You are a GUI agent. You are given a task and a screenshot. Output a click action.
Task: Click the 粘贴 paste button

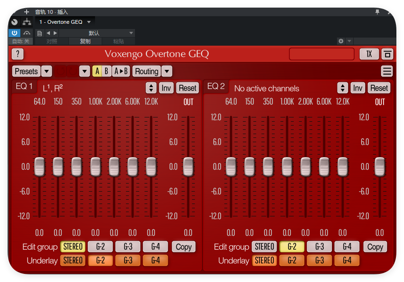118,41
